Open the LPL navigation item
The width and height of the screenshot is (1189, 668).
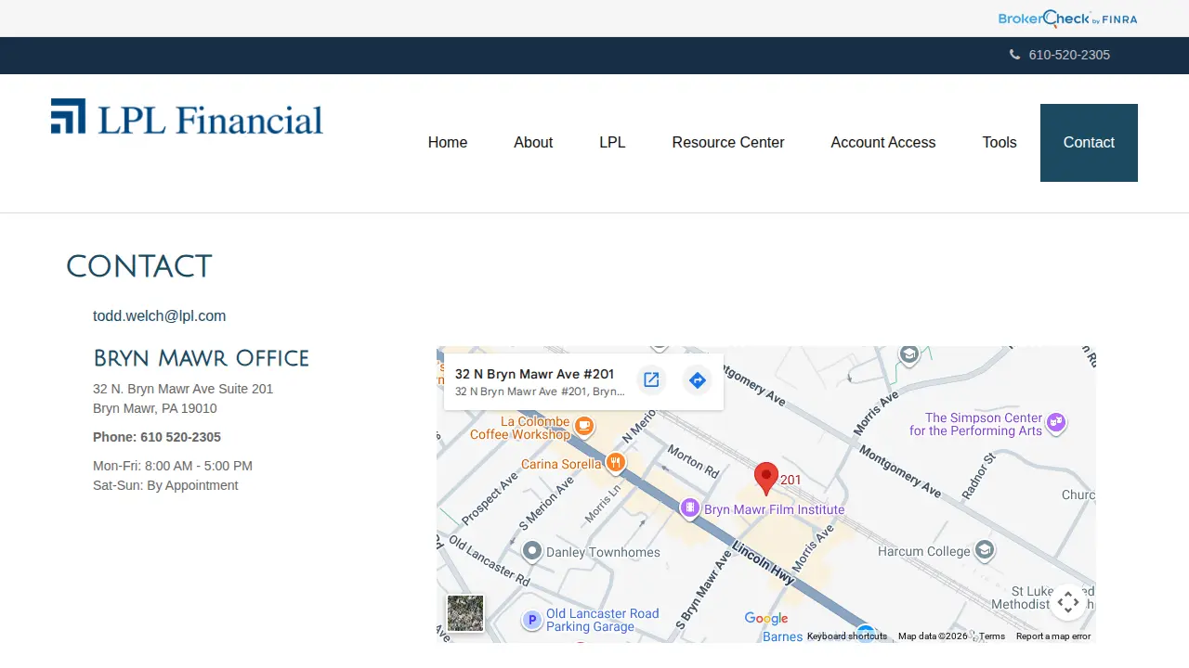(612, 142)
